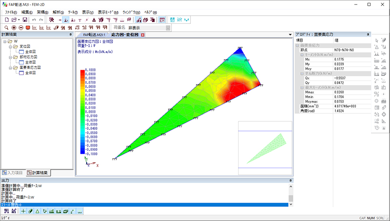Viewport: 390px width, 221px height.
Task: Open the 解析 menu
Action: tap(57, 11)
